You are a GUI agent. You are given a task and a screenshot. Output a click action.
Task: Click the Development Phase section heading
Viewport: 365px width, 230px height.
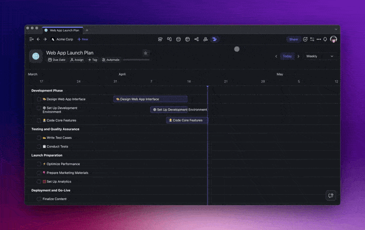(47, 91)
